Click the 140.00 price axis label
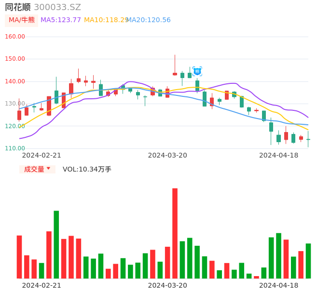This screenshot has height=292, width=331. click(15, 81)
